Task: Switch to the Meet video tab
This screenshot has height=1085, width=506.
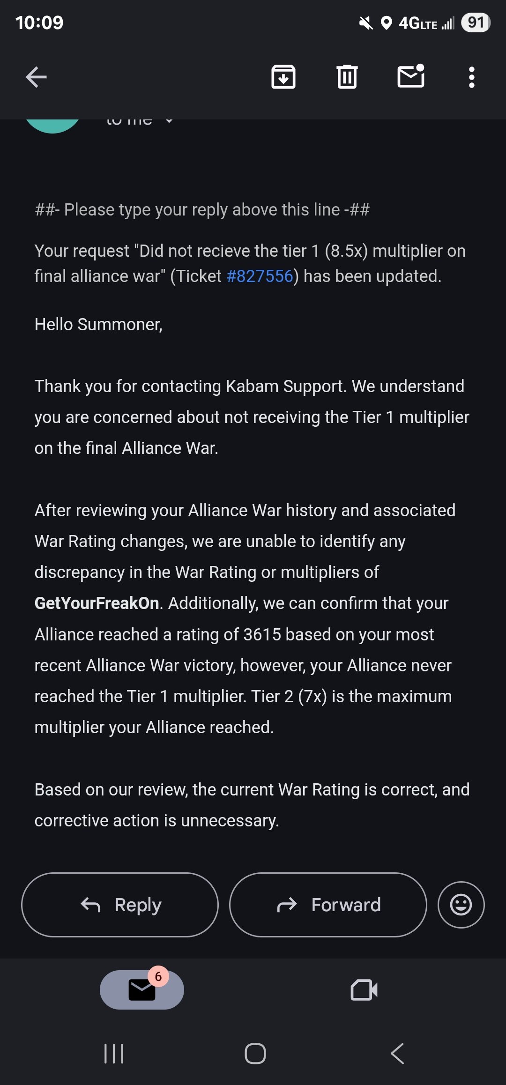Action: click(x=364, y=990)
